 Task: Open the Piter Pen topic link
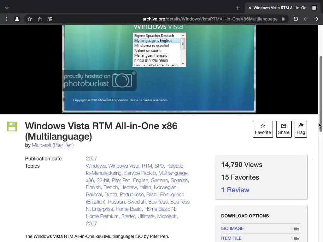pyautogui.click(x=121, y=181)
